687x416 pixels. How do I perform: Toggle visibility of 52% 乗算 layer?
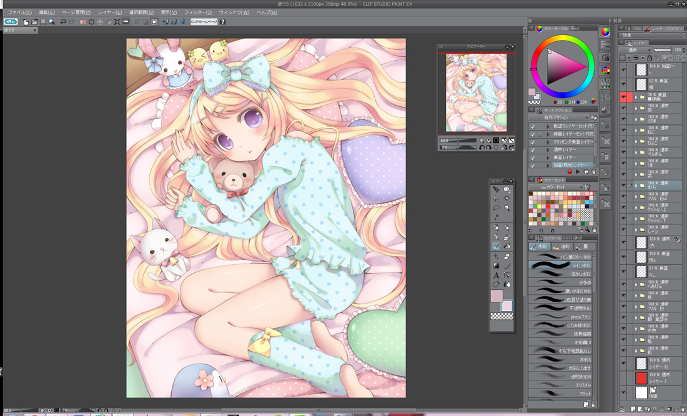(x=623, y=83)
